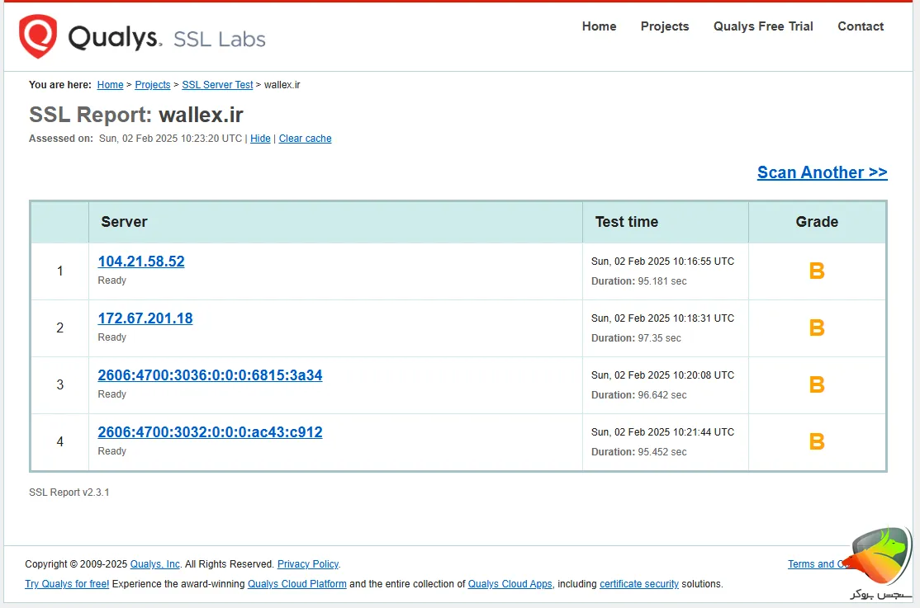
Task: Open the report for server 172.67.201.18
Action: pyautogui.click(x=145, y=318)
